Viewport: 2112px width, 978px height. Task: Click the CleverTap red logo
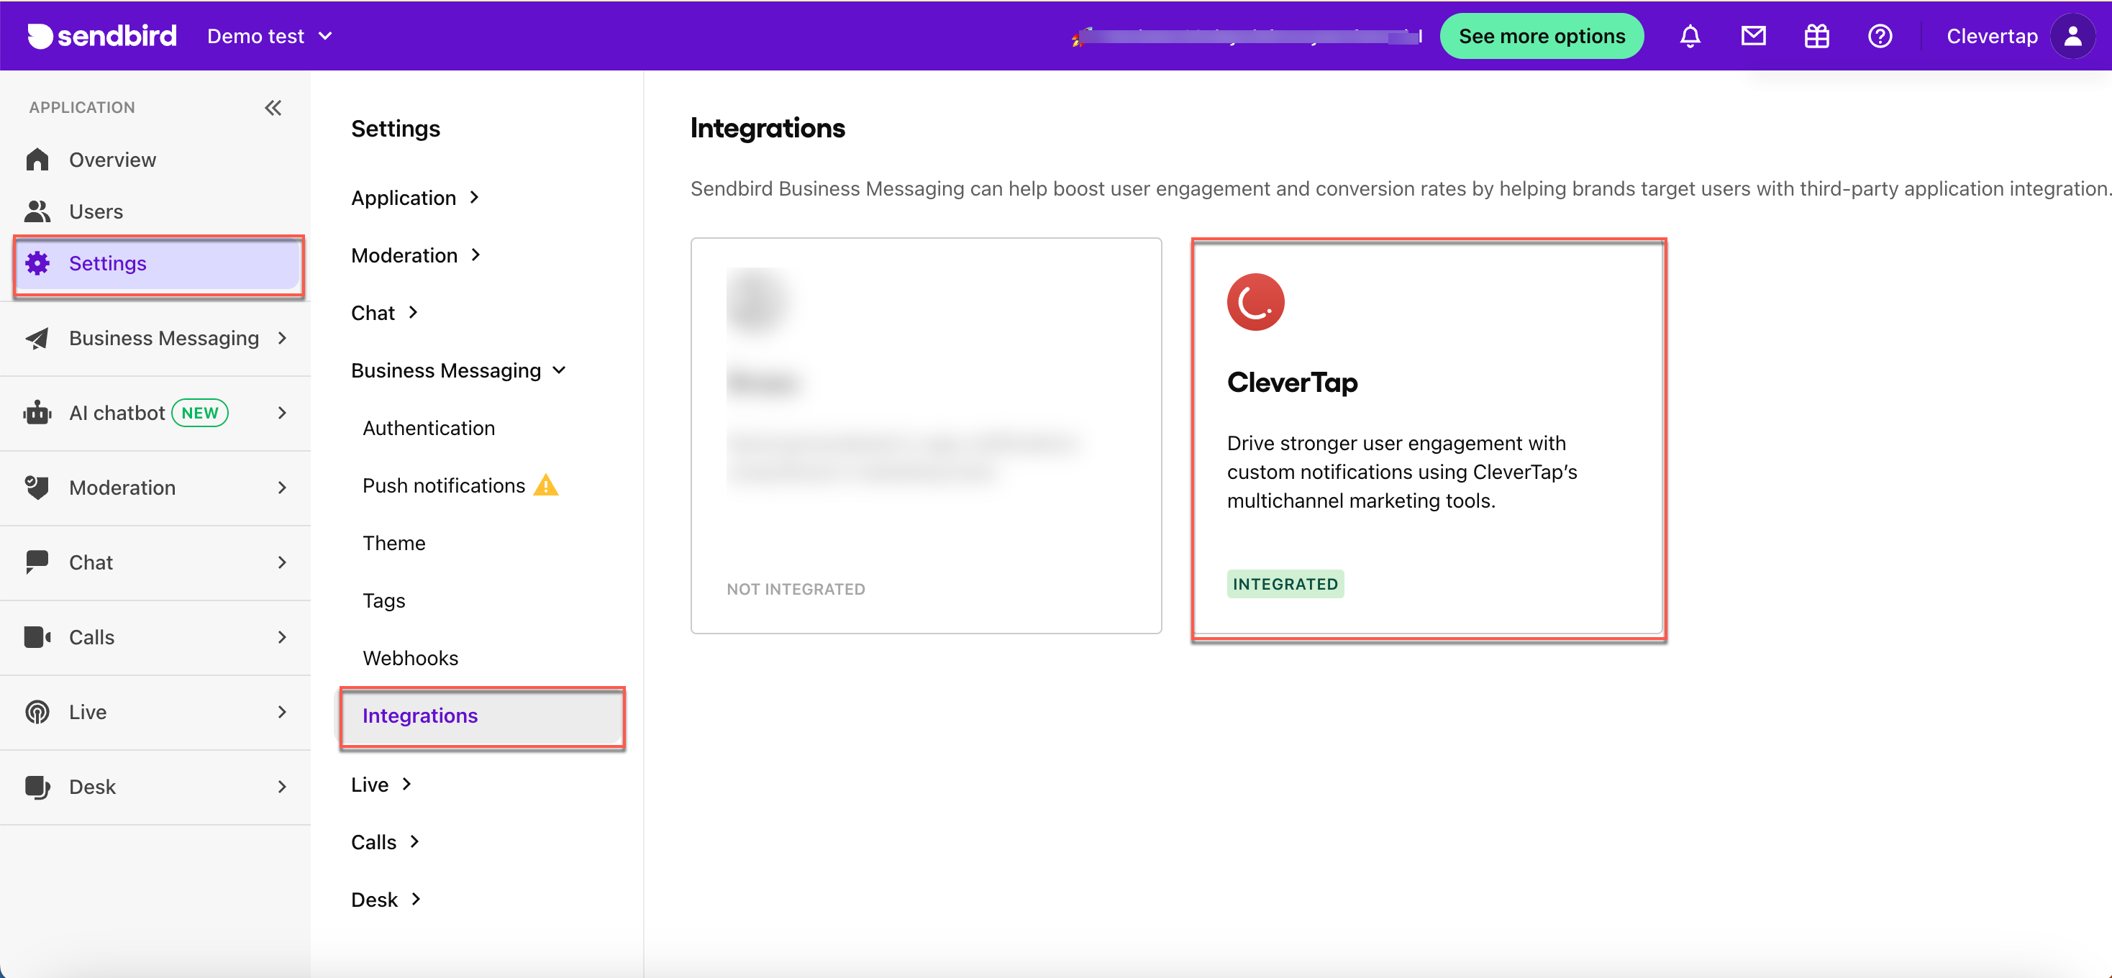(x=1255, y=301)
